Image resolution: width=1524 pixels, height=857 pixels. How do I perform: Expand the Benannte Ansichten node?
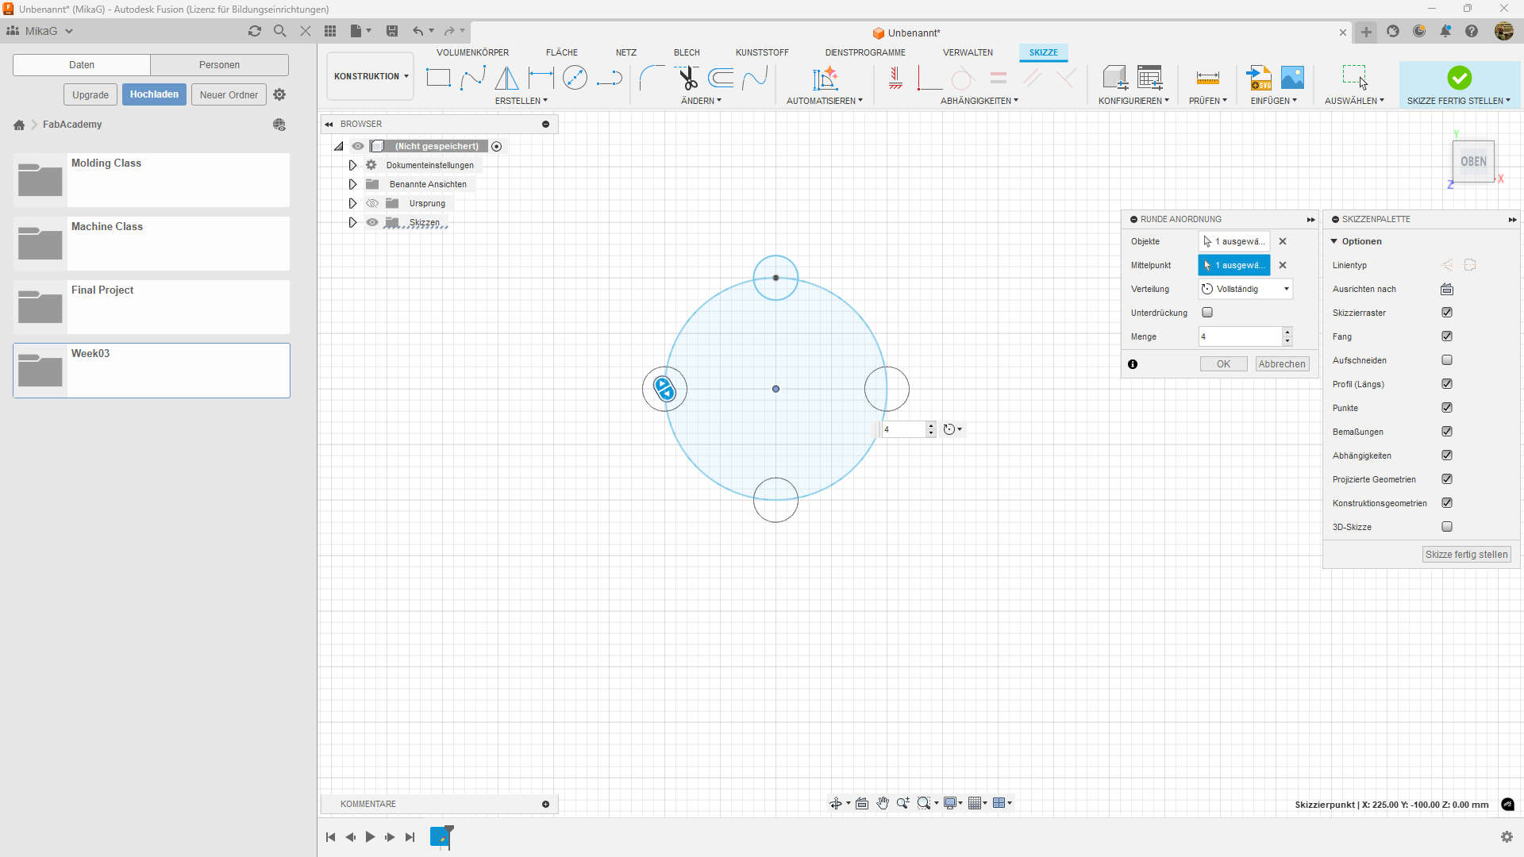tap(352, 185)
